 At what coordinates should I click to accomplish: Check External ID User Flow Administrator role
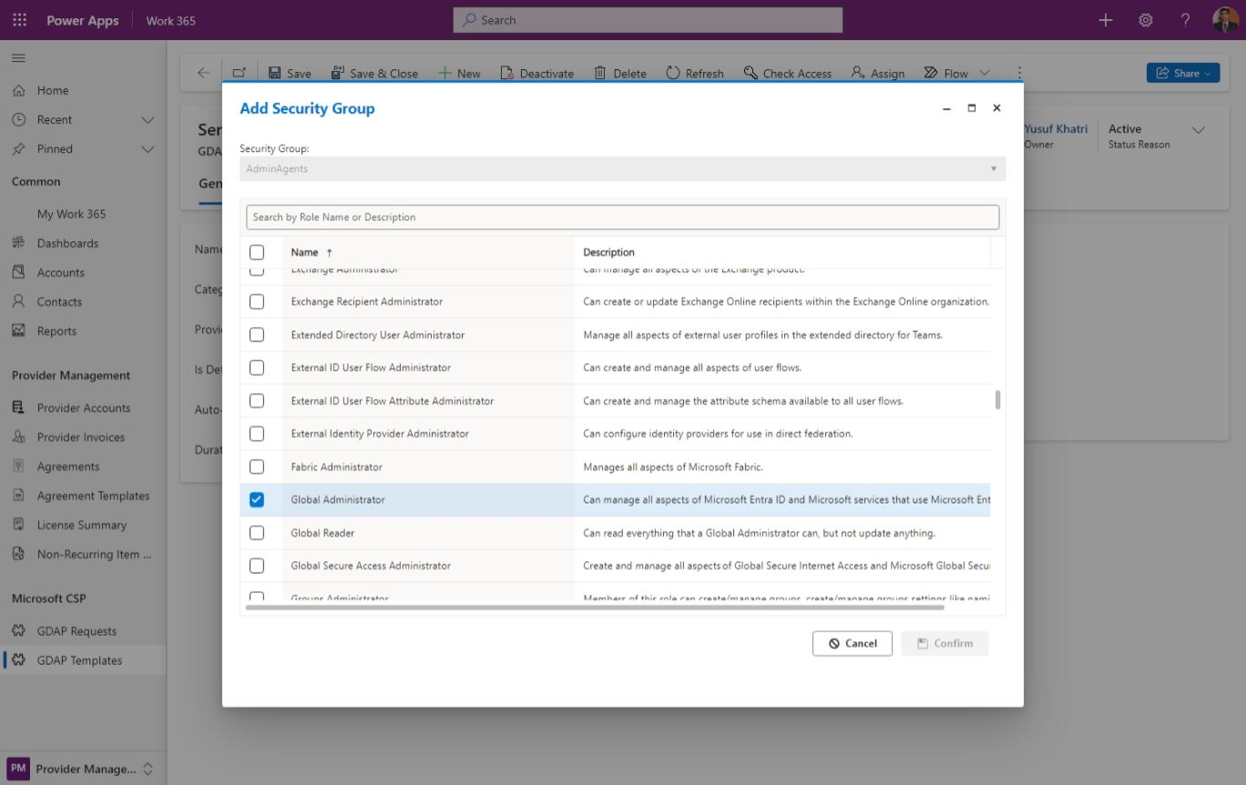[x=257, y=368]
